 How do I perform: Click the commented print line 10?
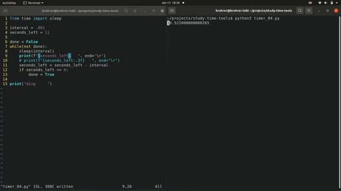coord(69,60)
